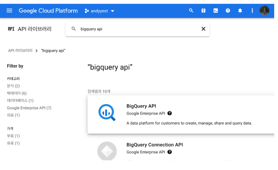278x170 pixels.
Task: Filter by Google Enterprise API (7)
Action: coord(29,108)
